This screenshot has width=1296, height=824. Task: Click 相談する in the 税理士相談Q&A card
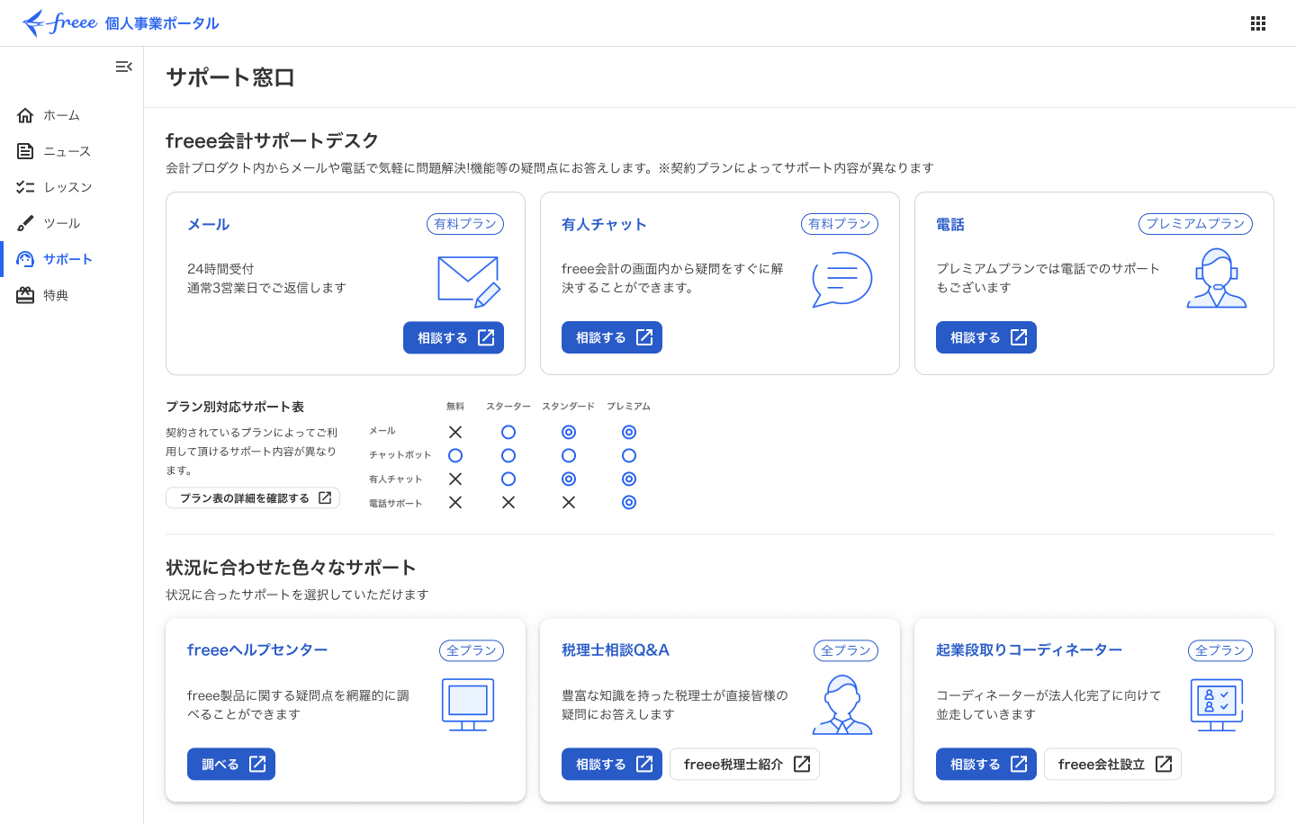click(612, 764)
